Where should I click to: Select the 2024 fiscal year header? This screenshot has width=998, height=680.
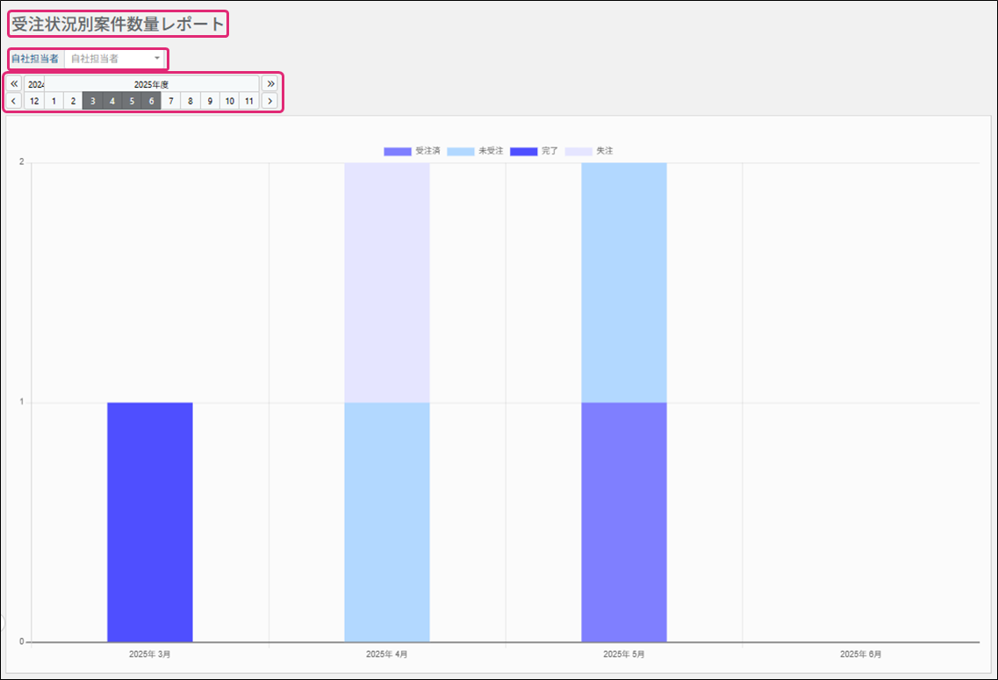pyautogui.click(x=34, y=84)
